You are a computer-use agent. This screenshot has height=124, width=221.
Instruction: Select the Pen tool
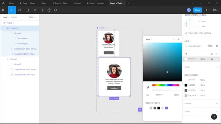click(35, 10)
